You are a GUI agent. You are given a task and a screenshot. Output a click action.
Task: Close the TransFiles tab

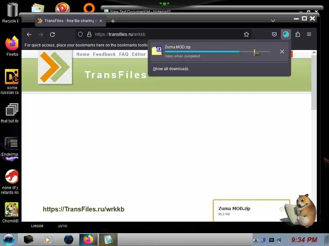101,21
